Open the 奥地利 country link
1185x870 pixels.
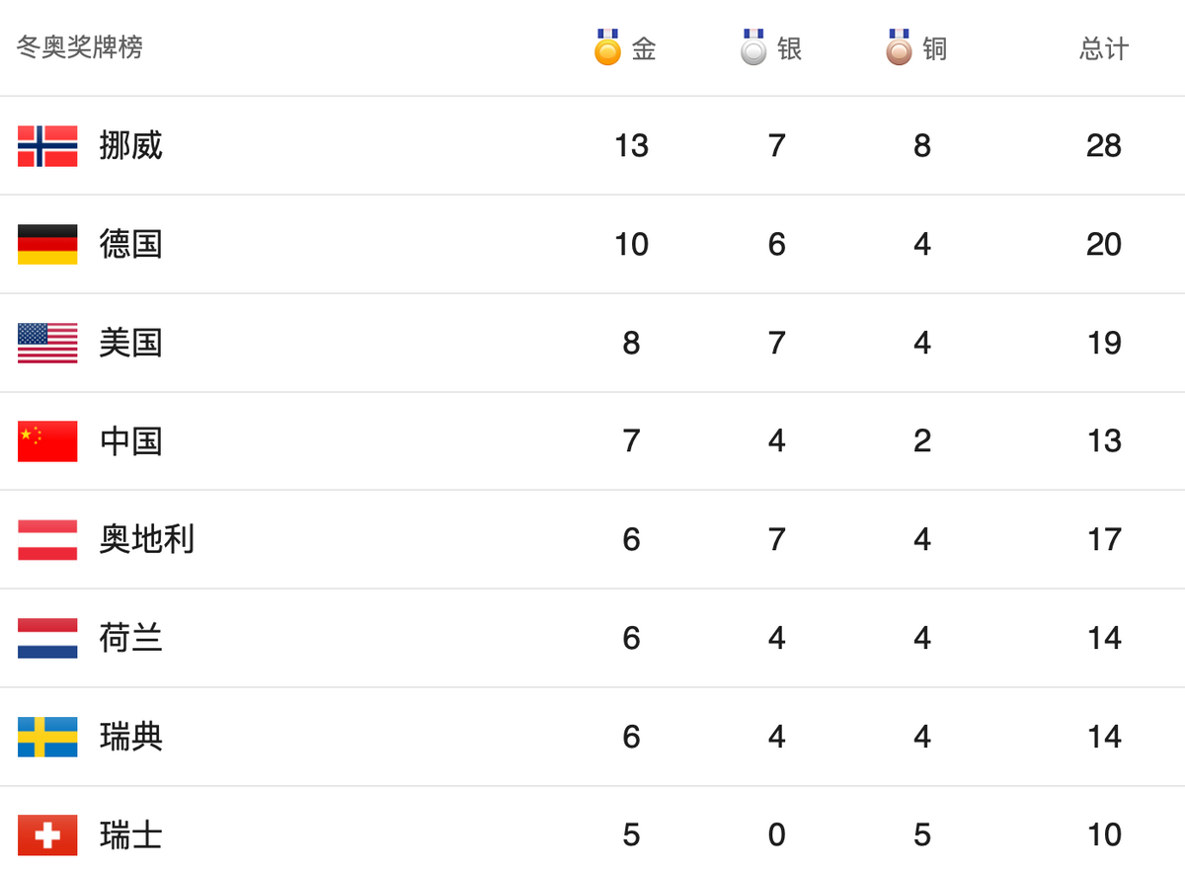[x=147, y=540]
